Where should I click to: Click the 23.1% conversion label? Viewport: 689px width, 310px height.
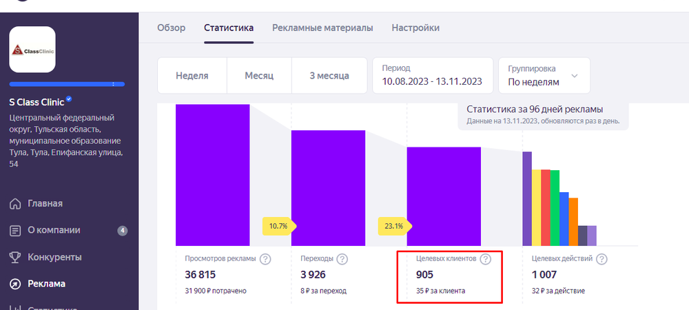click(393, 225)
